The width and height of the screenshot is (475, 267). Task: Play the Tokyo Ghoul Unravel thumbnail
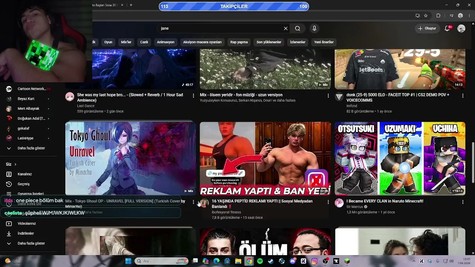point(131,158)
